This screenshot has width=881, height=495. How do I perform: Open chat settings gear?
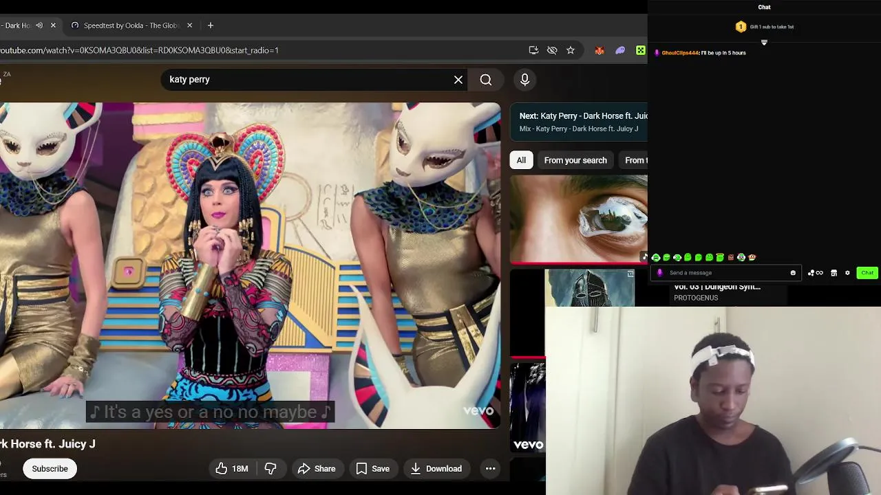847,273
